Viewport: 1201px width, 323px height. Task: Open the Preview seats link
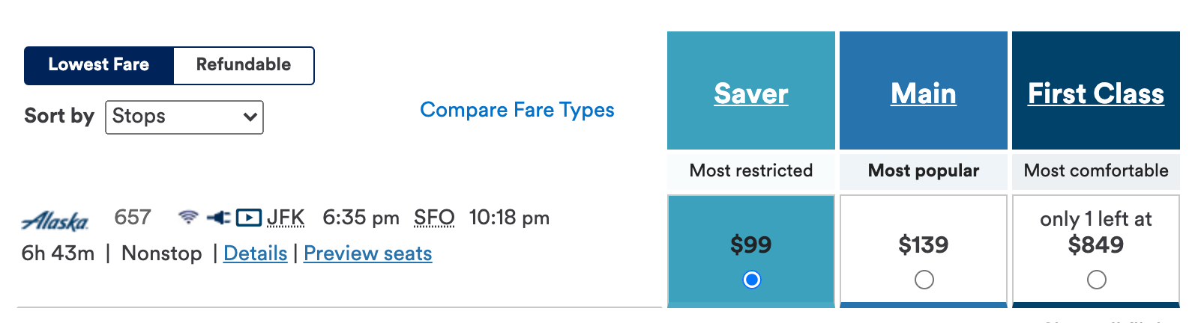pos(367,253)
